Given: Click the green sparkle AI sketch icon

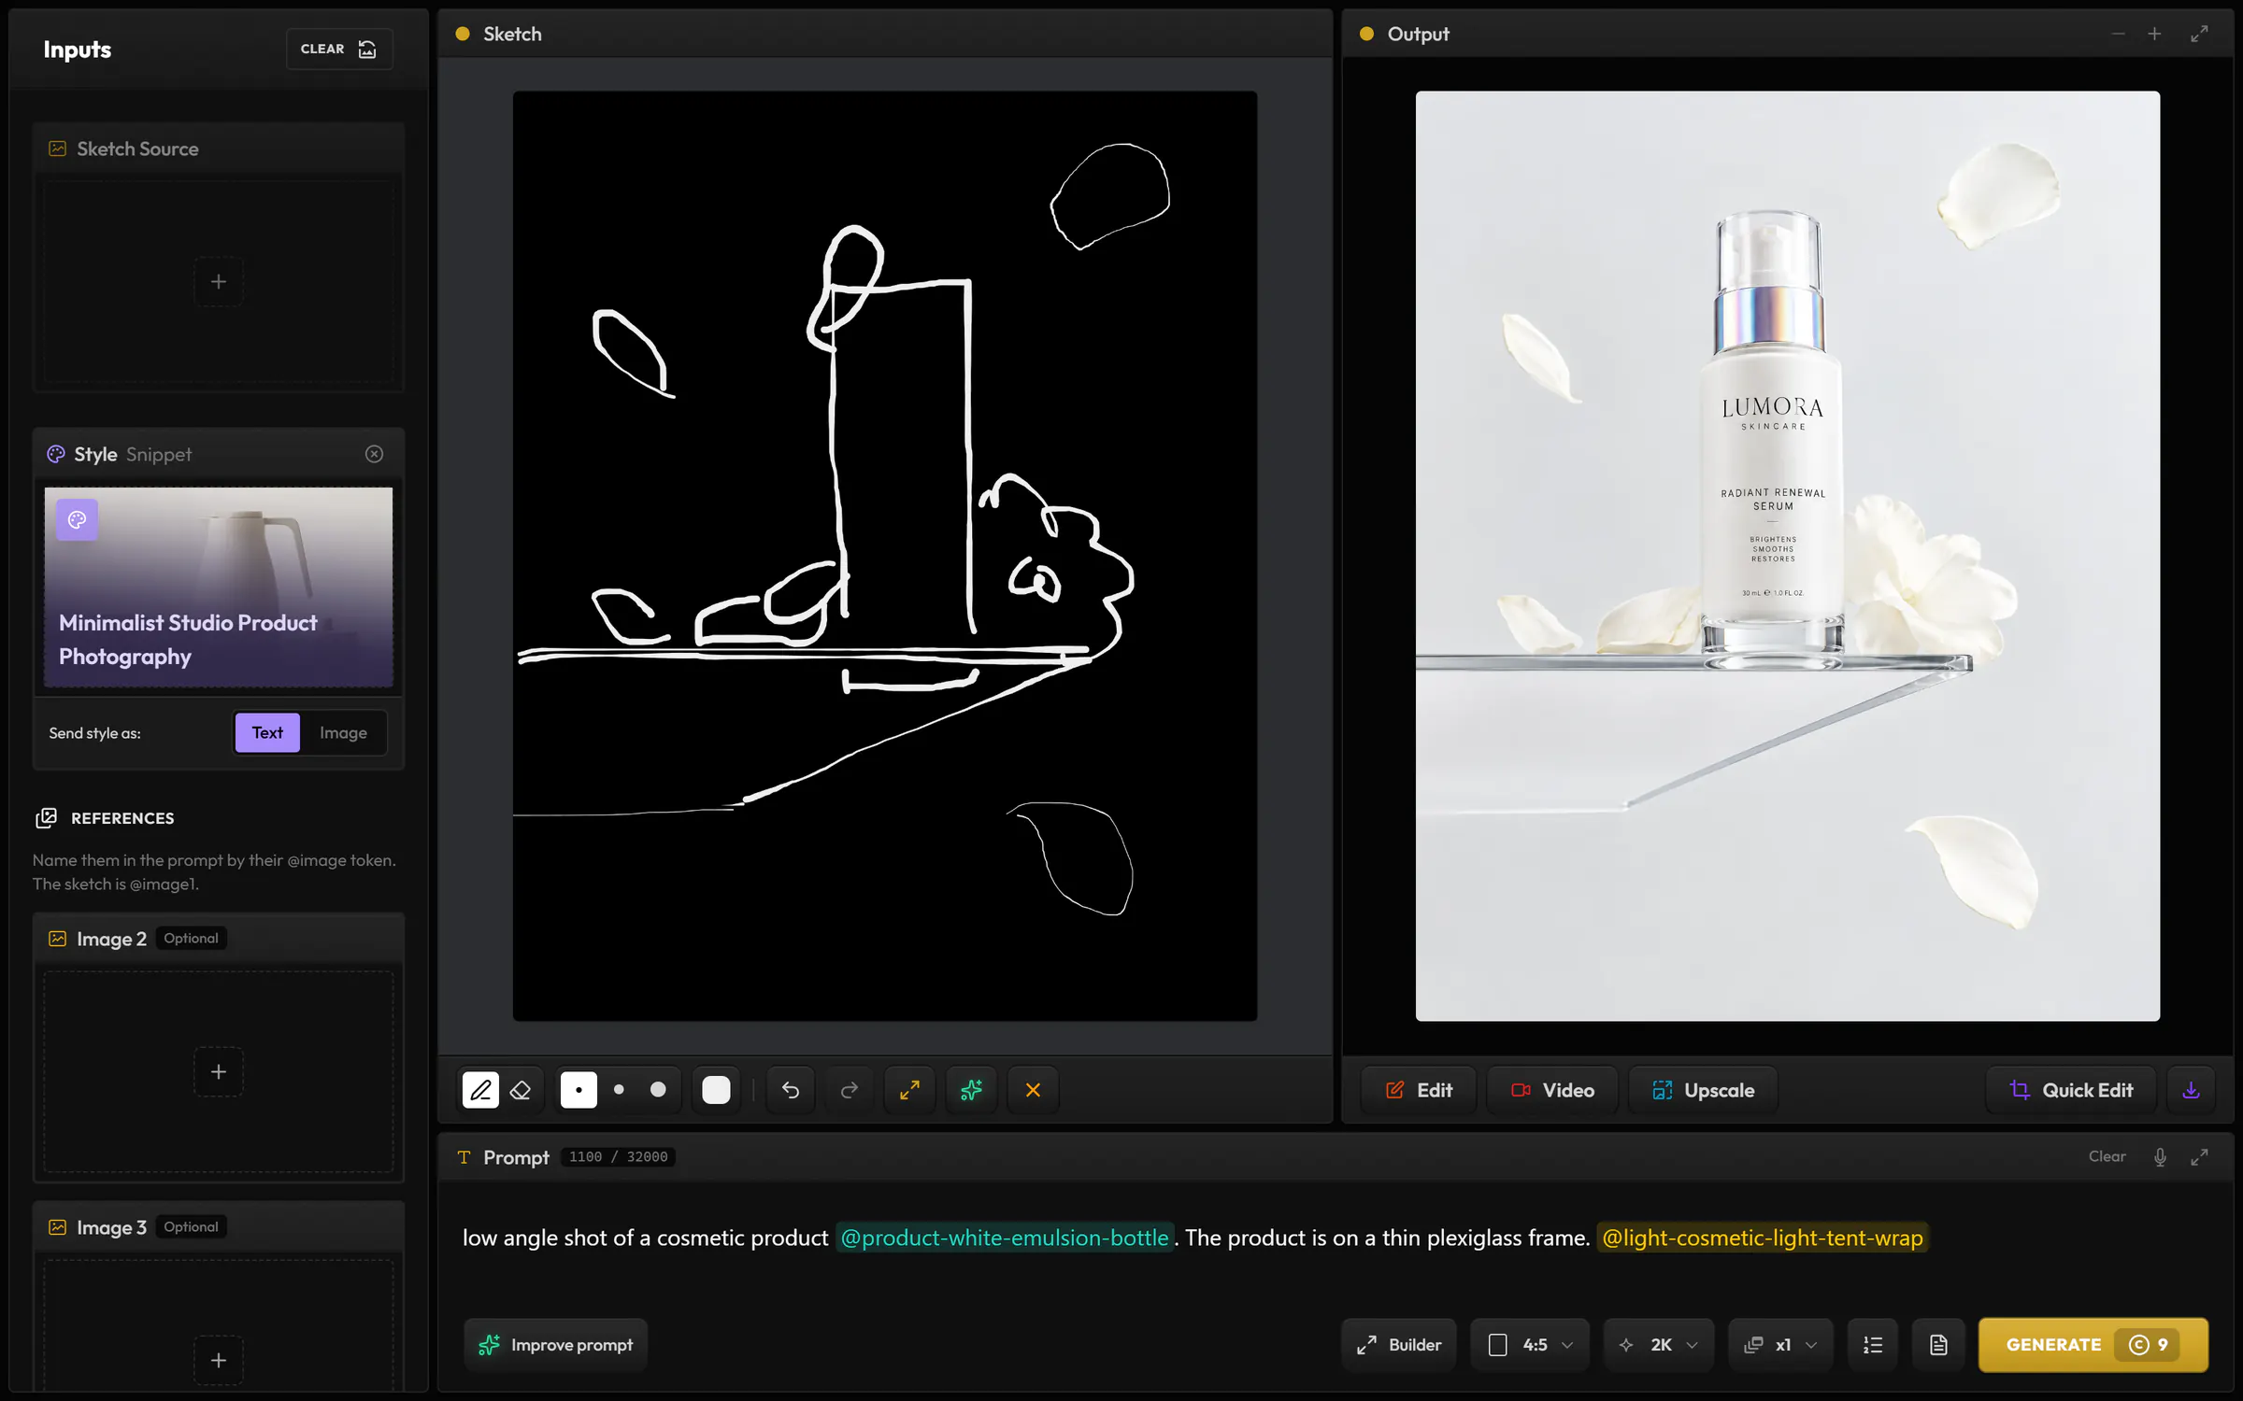Looking at the screenshot, I should (x=971, y=1090).
